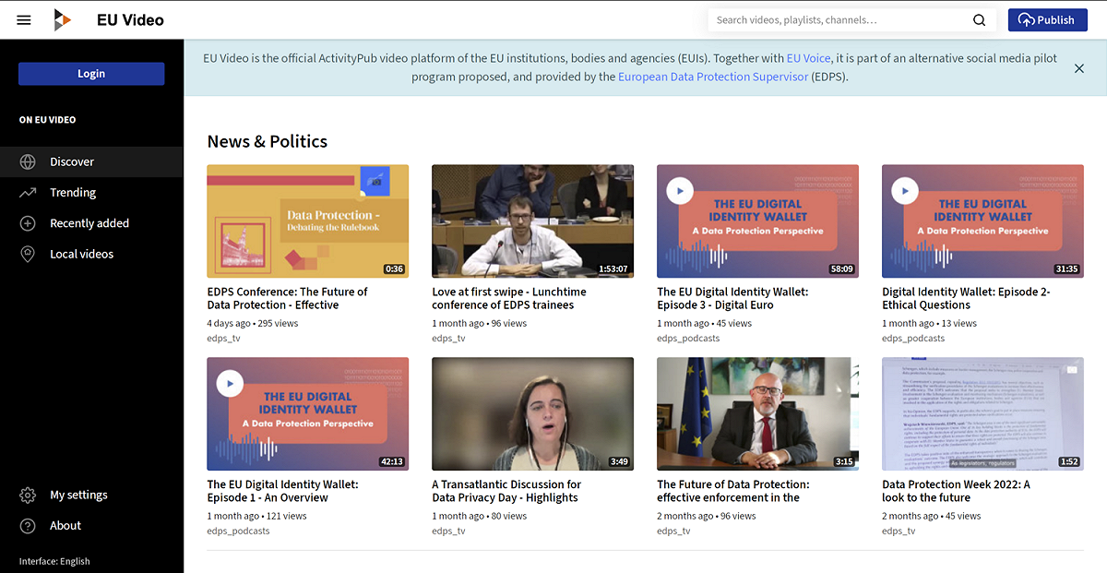This screenshot has height=573, width=1107.
Task: Click the '2 months ago • 45 views' text
Action: tap(932, 516)
